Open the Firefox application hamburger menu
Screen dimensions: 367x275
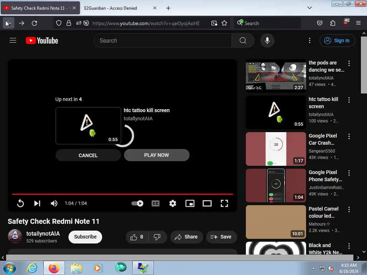[358, 23]
